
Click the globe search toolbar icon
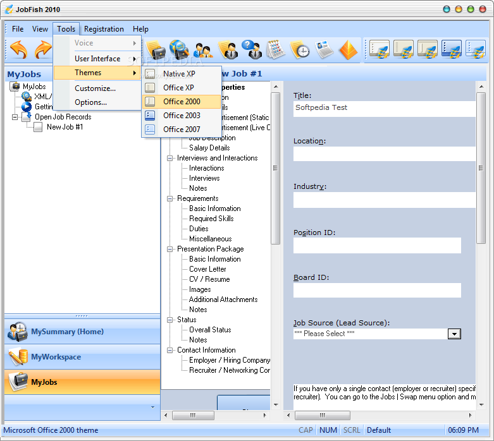pos(180,50)
